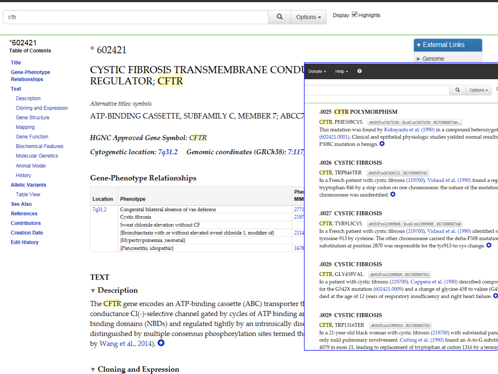The image size is (498, 374).
Task: Open the main Options dropdown
Action: coord(308,17)
